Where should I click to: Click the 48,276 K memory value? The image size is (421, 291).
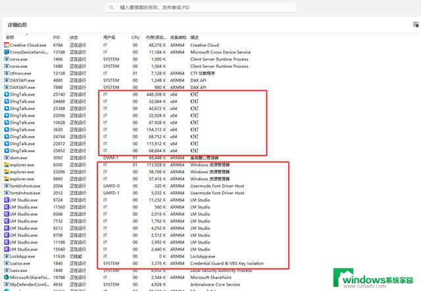coord(157,45)
